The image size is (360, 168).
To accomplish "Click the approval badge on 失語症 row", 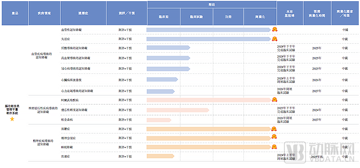I will [274, 39].
